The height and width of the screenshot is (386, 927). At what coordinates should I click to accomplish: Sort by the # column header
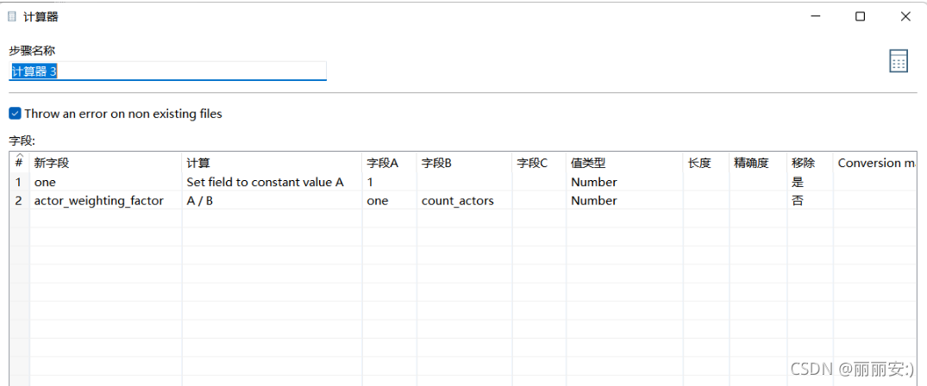[20, 162]
